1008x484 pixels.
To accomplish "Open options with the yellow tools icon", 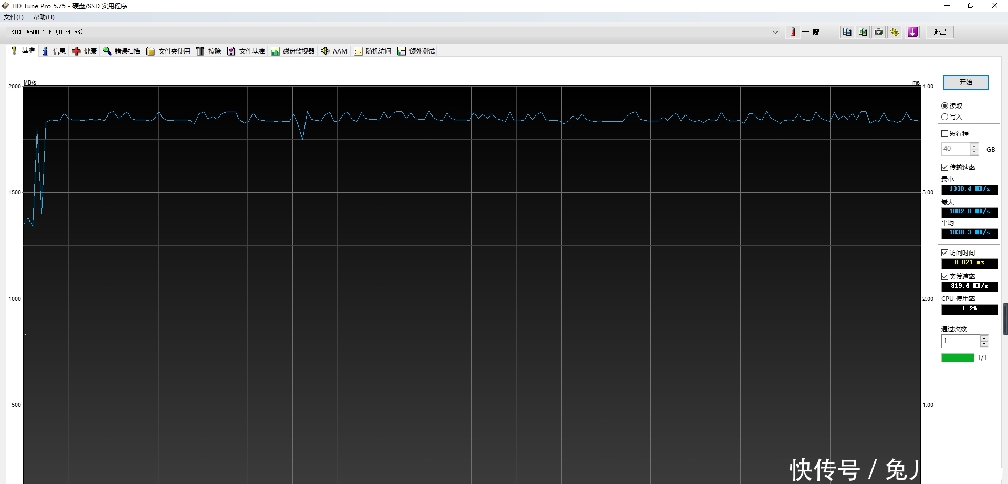I will pyautogui.click(x=895, y=32).
